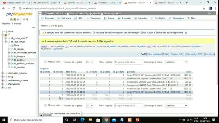The image size is (219, 123).
Task: Open the Pesquisar tab
Action: [x=93, y=18]
